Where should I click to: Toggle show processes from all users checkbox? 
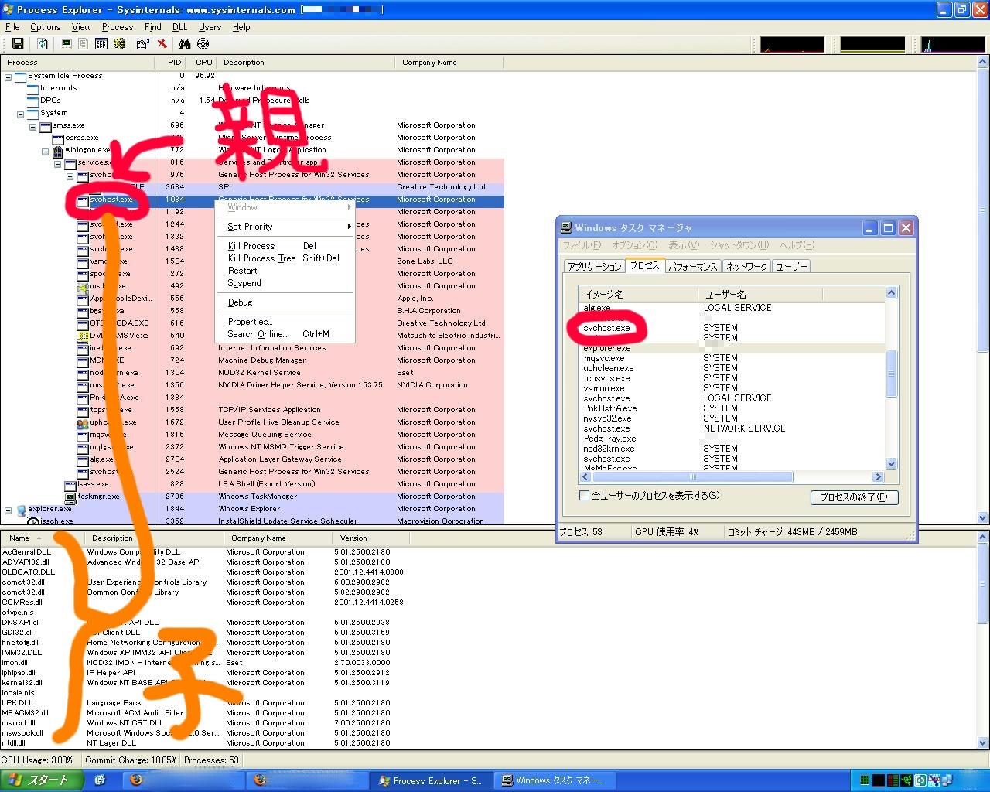point(585,496)
